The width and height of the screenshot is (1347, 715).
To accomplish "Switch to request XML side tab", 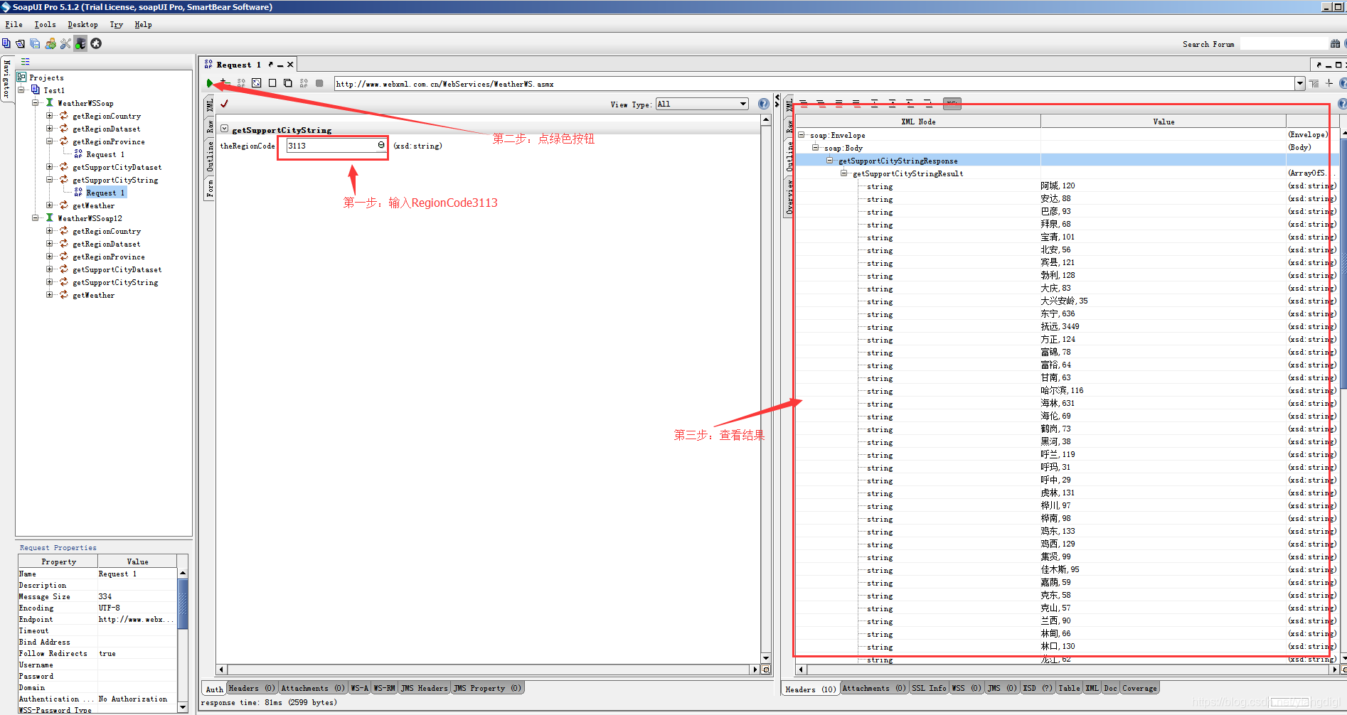I will 210,105.
